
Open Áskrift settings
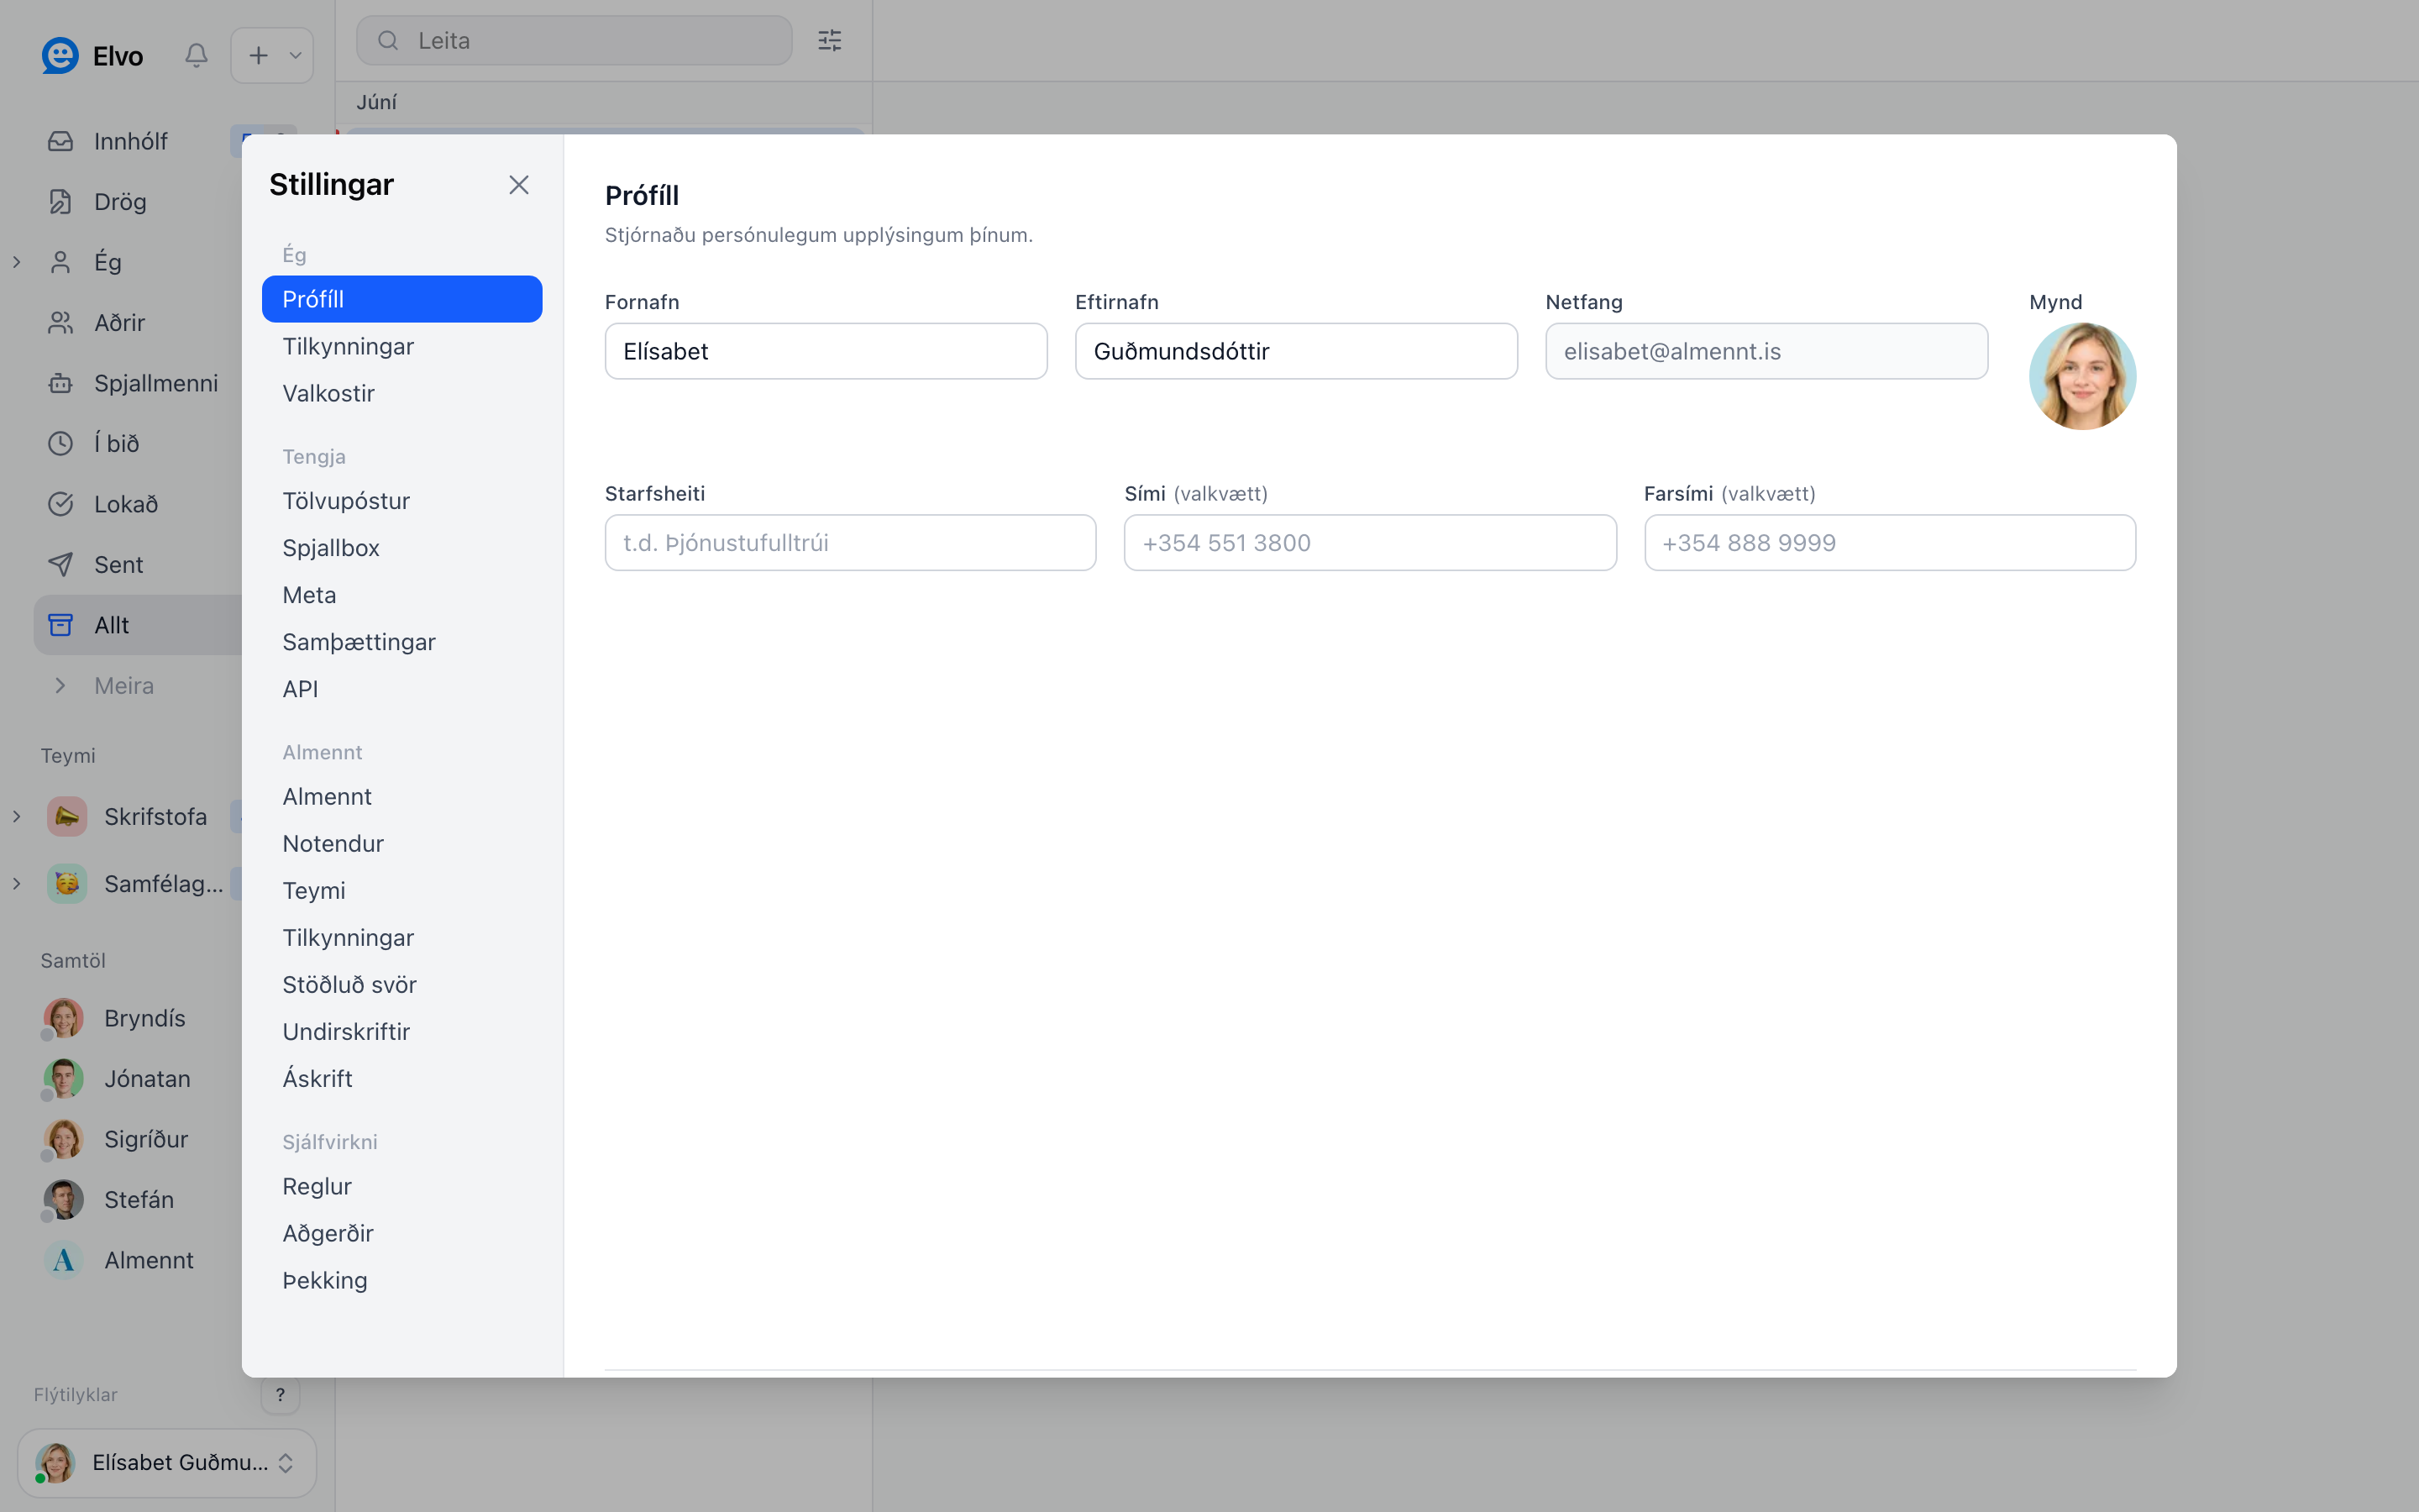tap(401, 1079)
